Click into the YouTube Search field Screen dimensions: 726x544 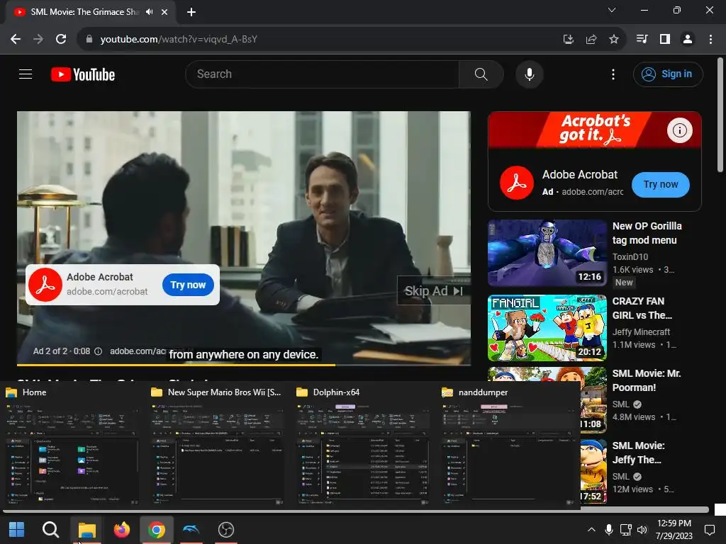click(x=323, y=74)
